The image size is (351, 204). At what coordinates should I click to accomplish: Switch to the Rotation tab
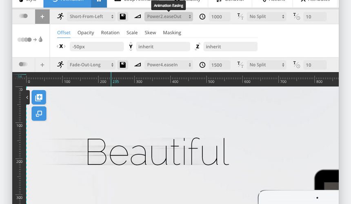(110, 33)
